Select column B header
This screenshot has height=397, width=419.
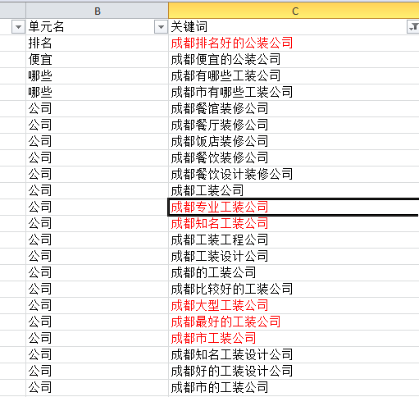point(98,11)
